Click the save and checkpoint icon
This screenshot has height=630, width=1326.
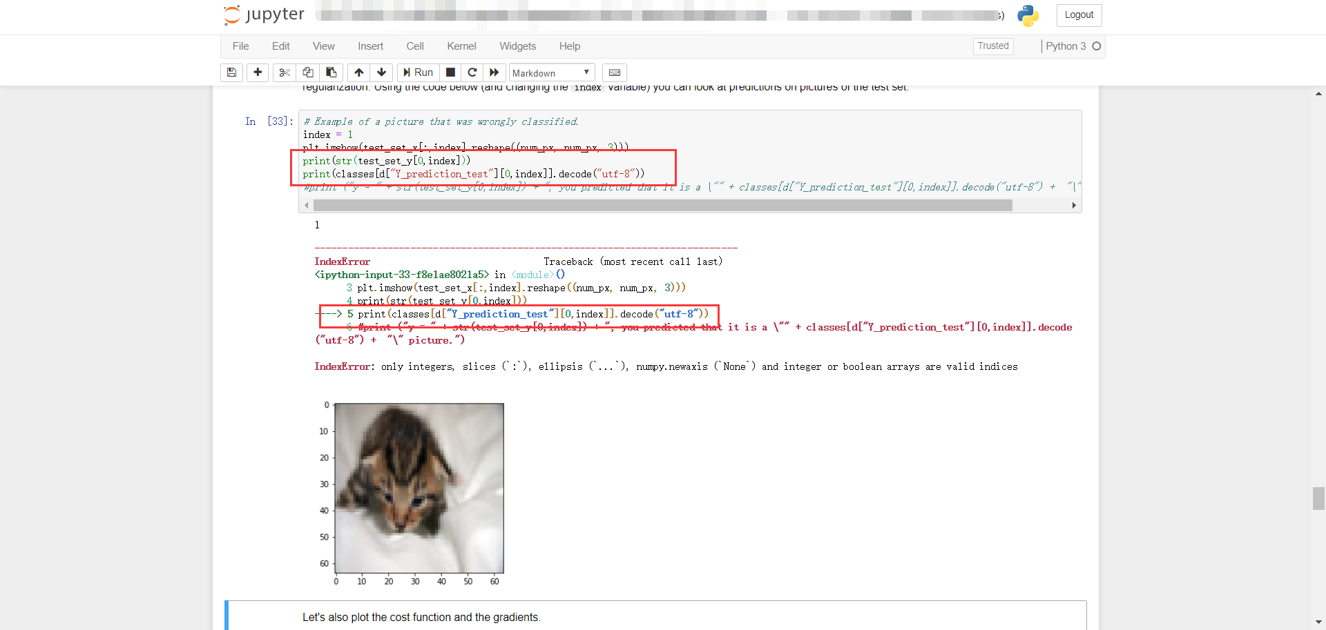[231, 72]
